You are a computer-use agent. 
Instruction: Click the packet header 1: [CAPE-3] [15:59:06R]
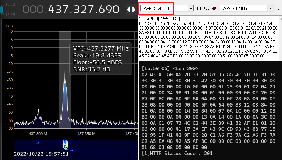pos(159,19)
